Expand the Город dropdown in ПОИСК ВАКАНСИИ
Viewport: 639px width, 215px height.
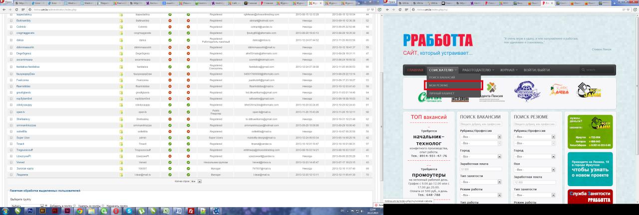tap(499, 156)
